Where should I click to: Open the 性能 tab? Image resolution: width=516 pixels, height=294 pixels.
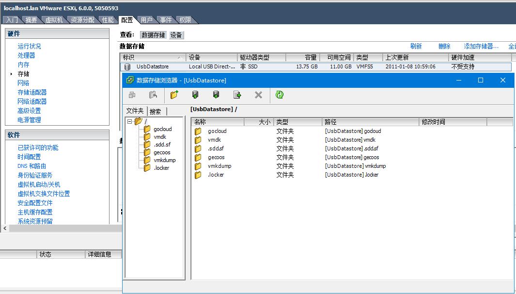tap(108, 20)
